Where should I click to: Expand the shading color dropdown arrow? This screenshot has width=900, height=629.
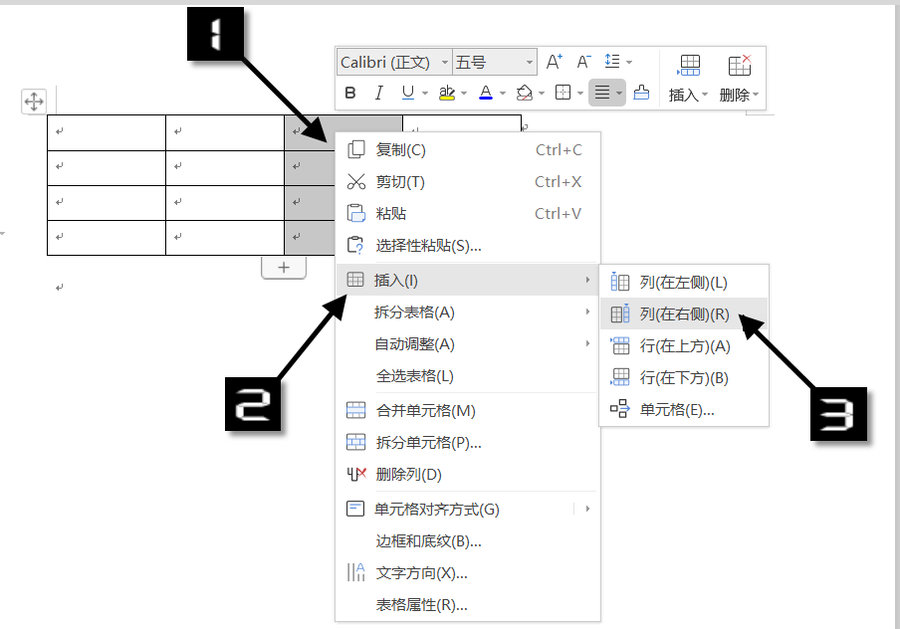(x=542, y=93)
